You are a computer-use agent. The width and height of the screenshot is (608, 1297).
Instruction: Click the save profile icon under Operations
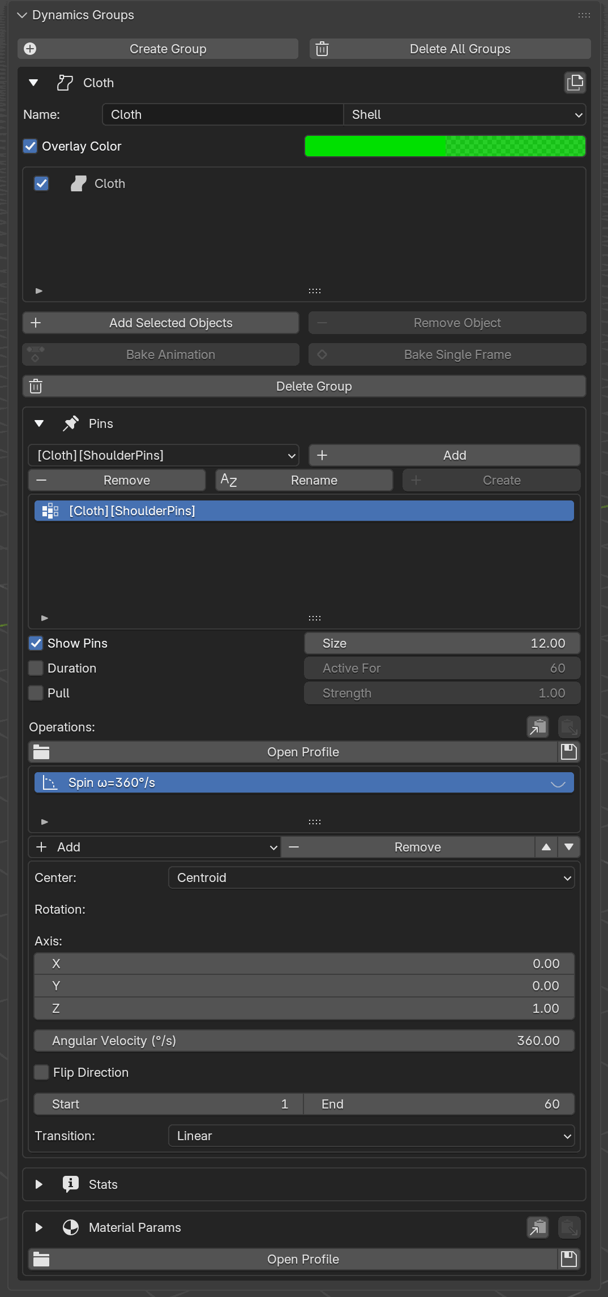pyautogui.click(x=569, y=752)
